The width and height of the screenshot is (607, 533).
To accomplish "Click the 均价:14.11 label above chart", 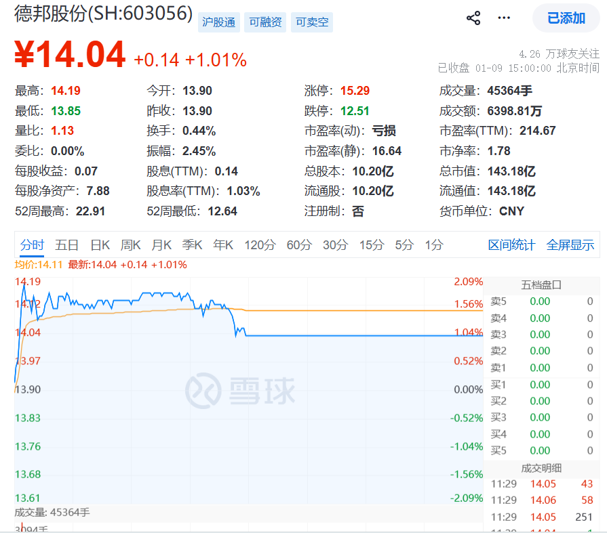I will point(39,265).
